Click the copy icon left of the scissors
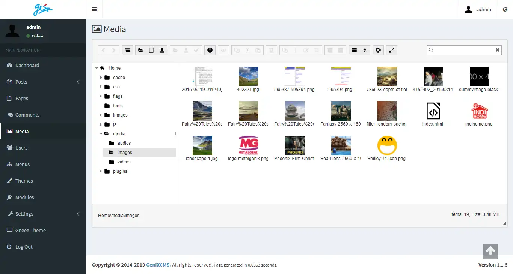The image size is (513, 274). point(237,50)
